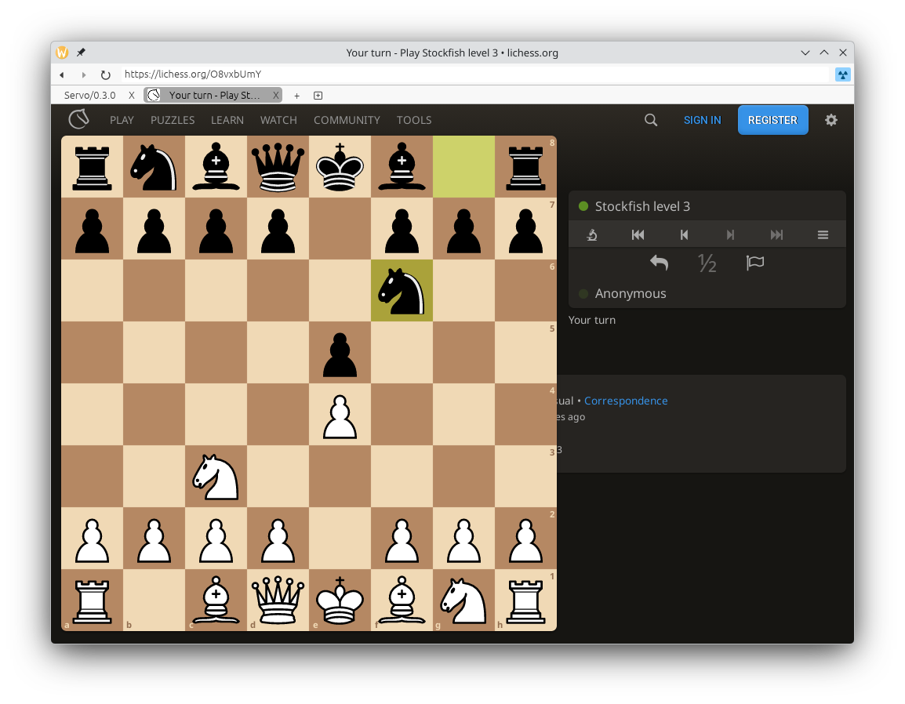Click the URL address field

click(473, 74)
